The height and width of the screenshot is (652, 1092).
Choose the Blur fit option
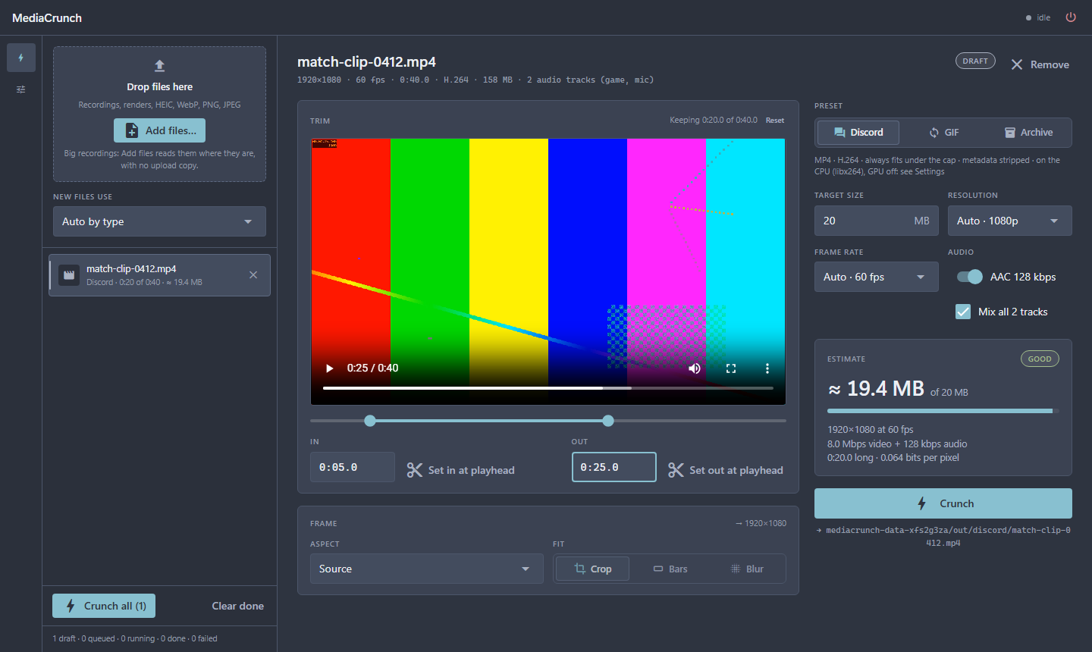[747, 569]
